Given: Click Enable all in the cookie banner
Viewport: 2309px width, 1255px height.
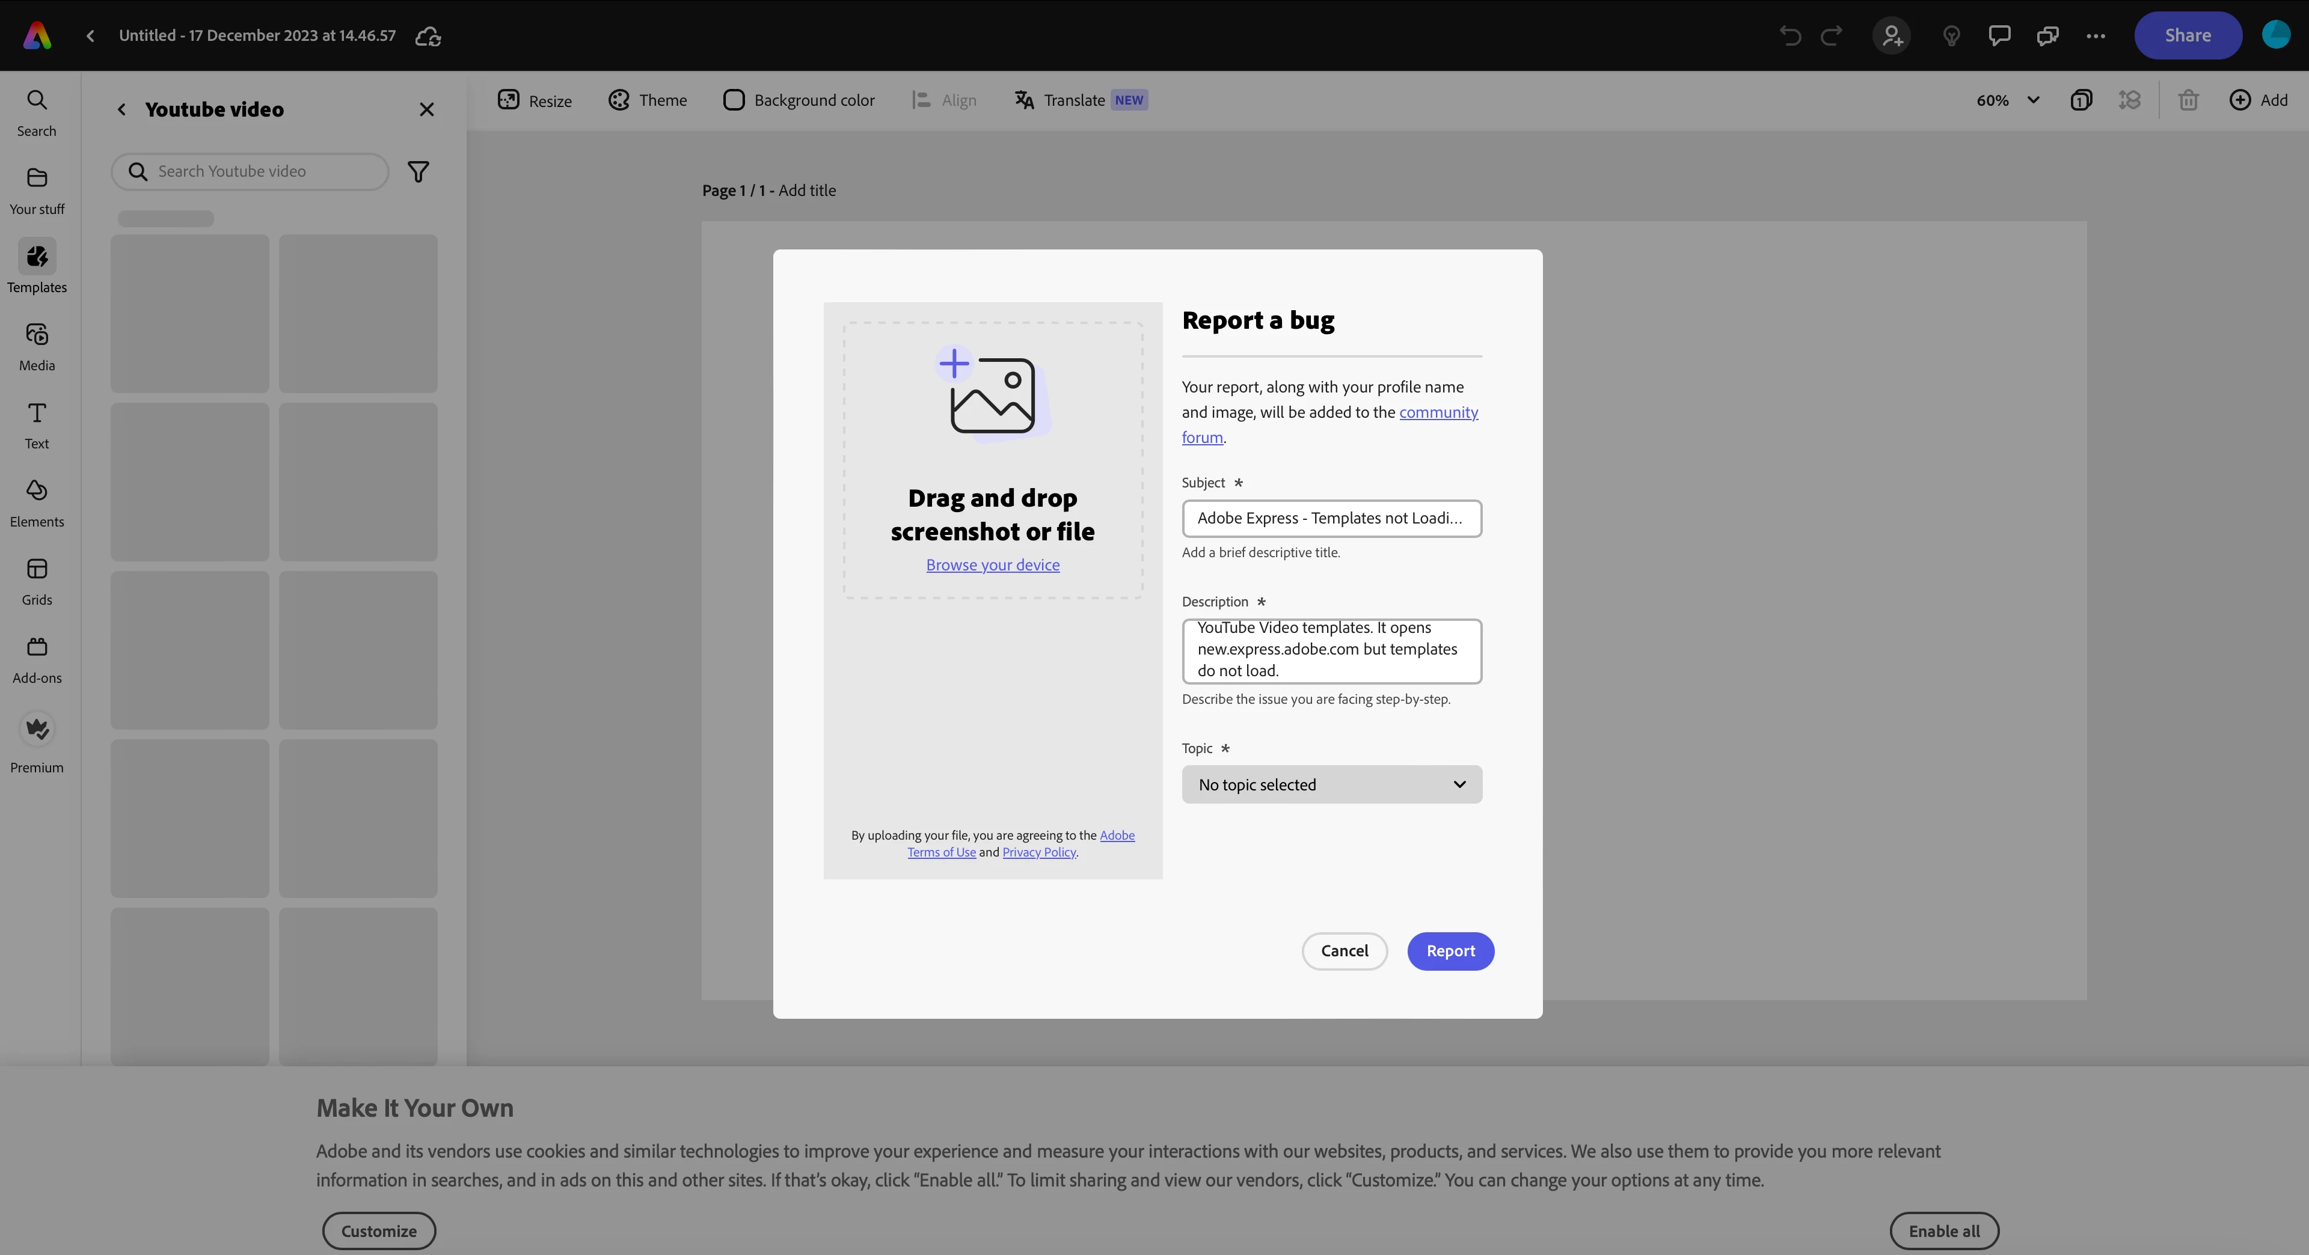Looking at the screenshot, I should (x=1944, y=1232).
